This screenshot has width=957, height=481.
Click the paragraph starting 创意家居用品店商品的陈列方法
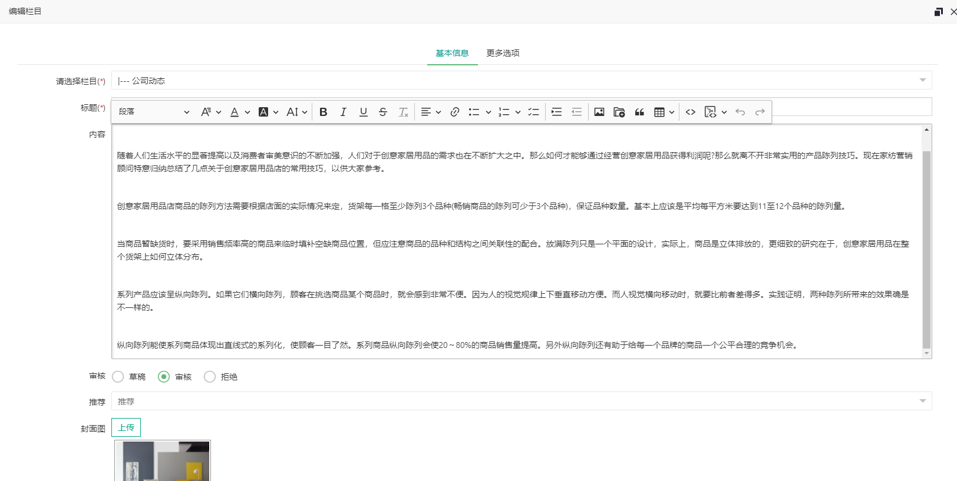pyautogui.click(x=483, y=206)
